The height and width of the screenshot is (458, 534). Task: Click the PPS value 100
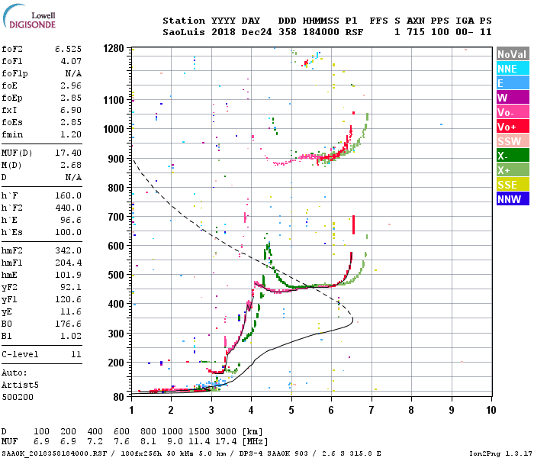tap(439, 32)
